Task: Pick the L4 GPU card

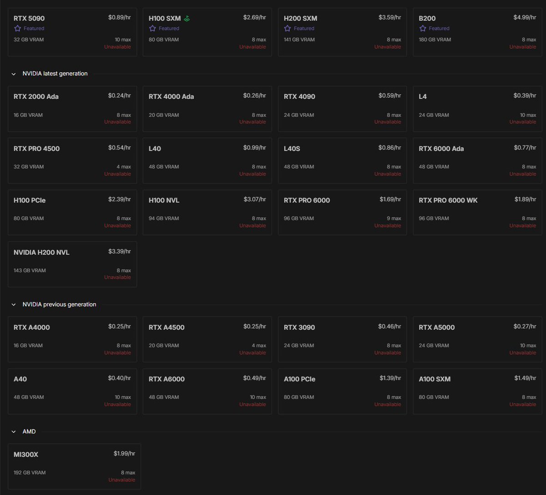Action: 478,109
